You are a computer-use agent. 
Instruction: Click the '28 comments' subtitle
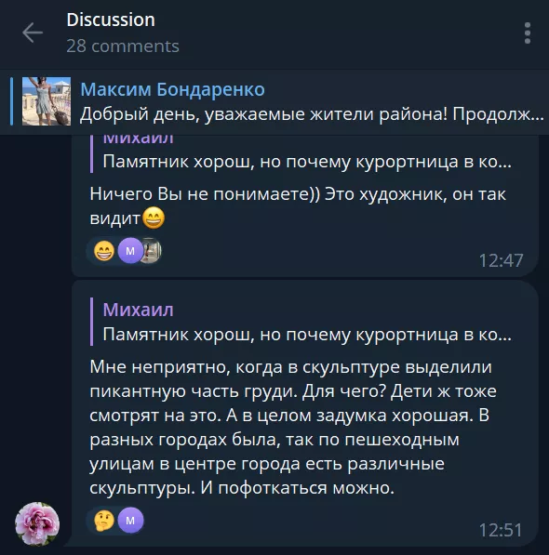123,46
